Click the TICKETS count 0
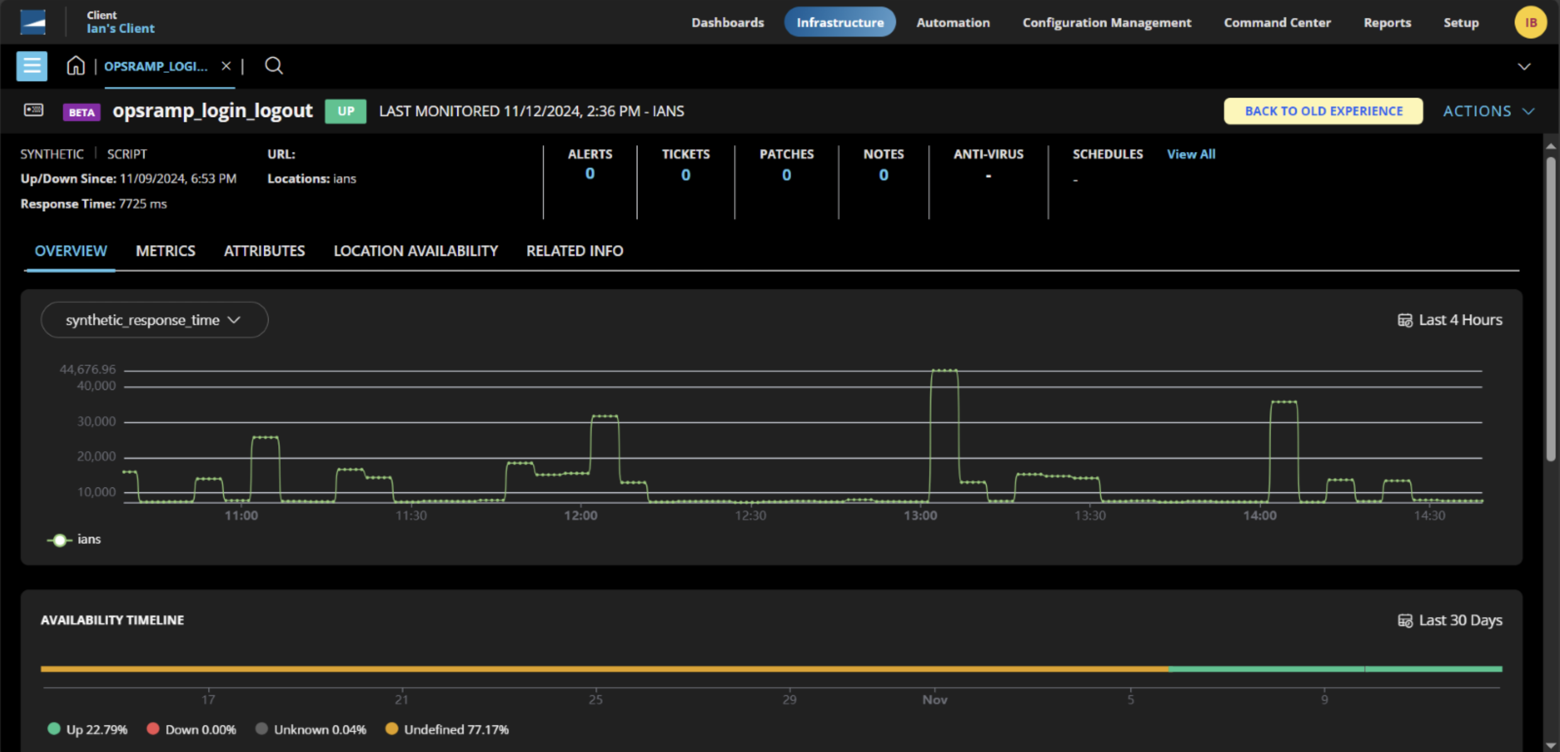Image resolution: width=1560 pixels, height=752 pixels. 685,175
